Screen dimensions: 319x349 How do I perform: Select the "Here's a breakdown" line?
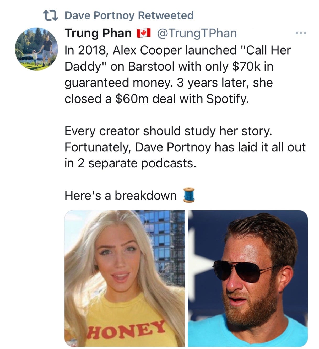coord(121,195)
